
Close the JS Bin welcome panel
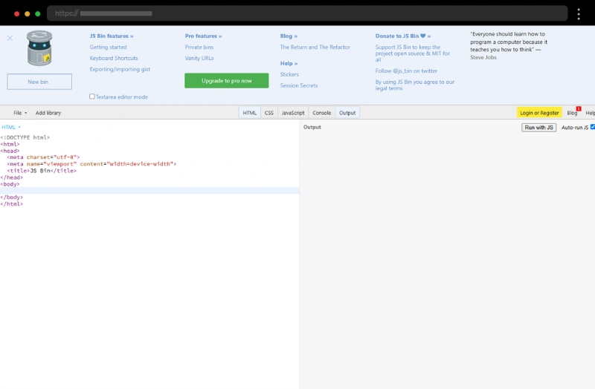click(10, 39)
